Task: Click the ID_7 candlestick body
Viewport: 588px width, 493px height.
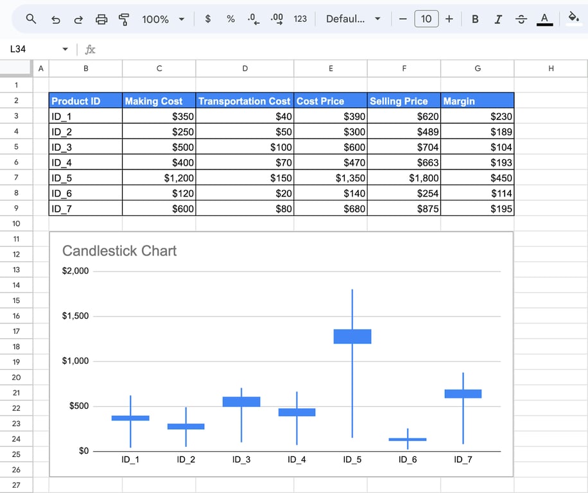Action: [463, 394]
